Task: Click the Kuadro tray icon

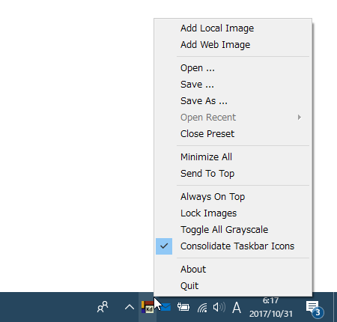Action: (x=148, y=307)
